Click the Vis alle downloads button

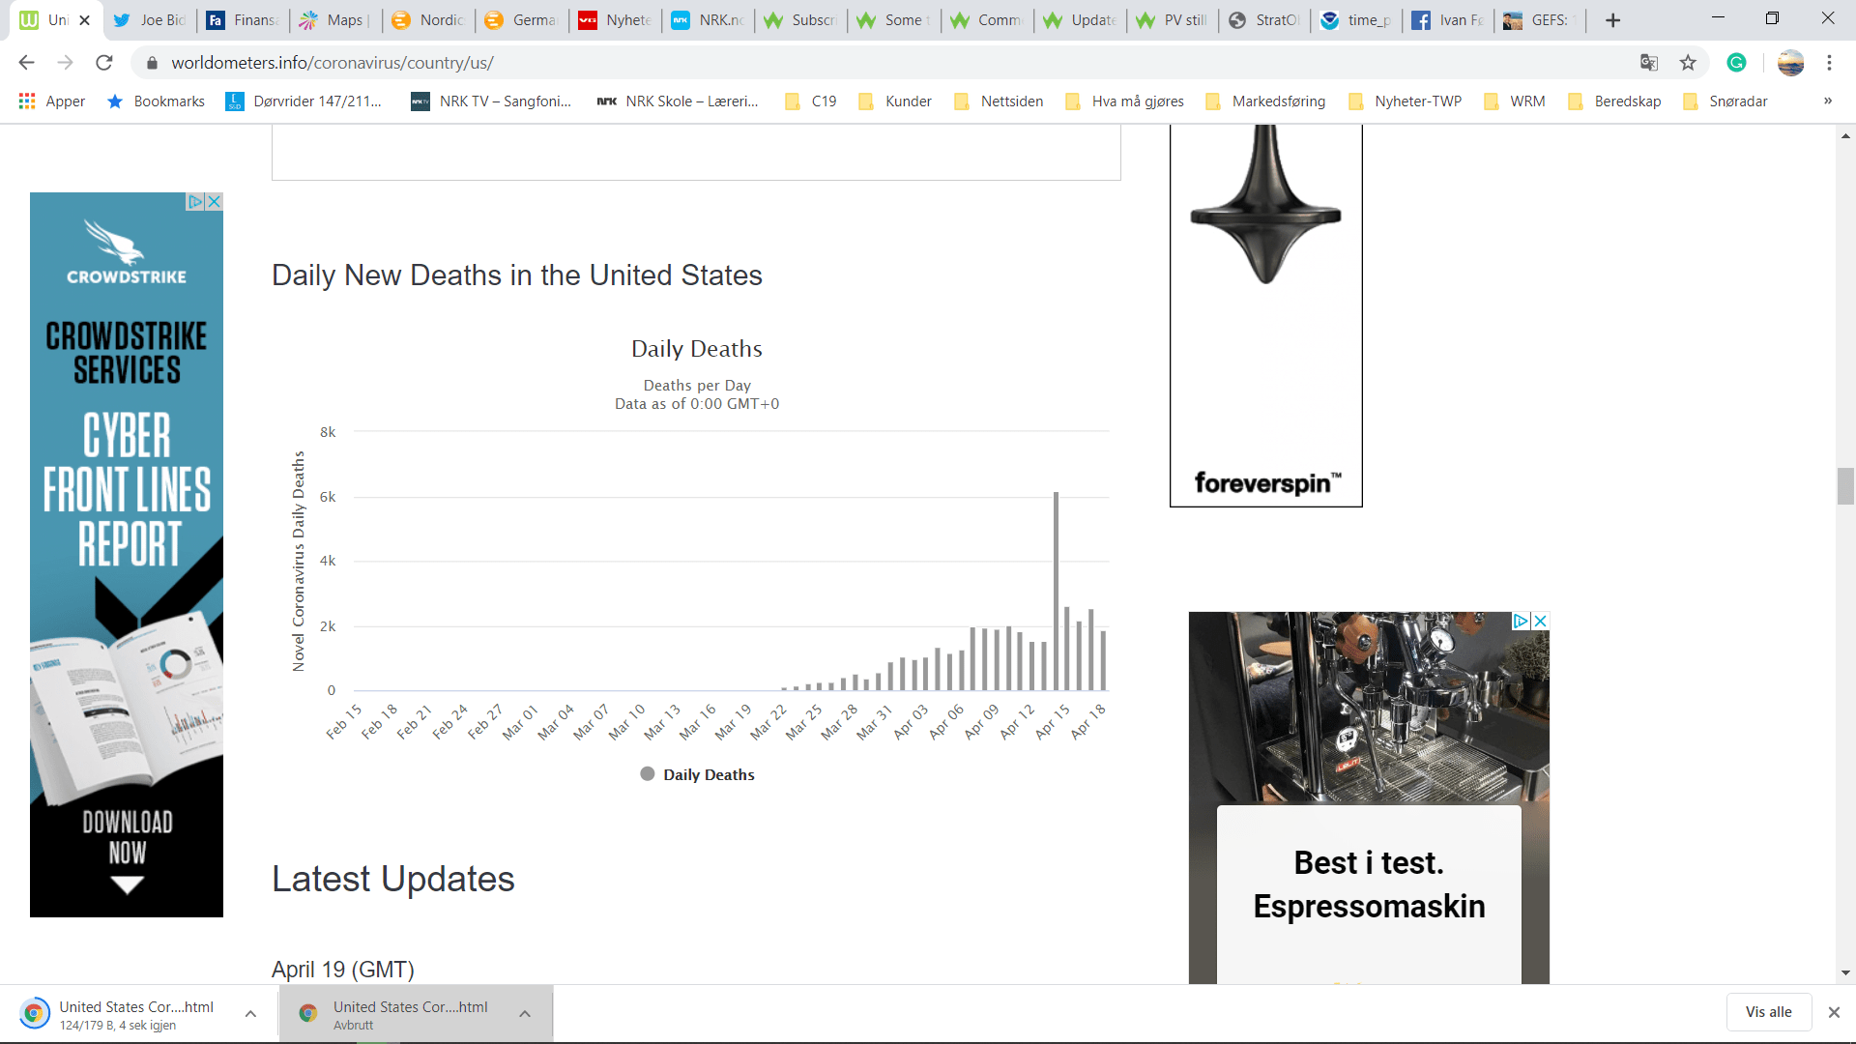(x=1768, y=1012)
